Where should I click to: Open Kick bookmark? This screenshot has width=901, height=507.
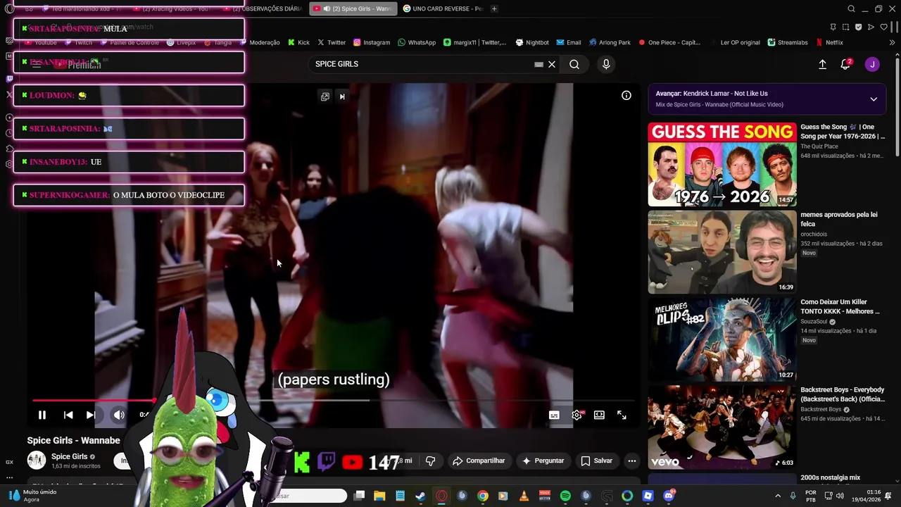(298, 42)
